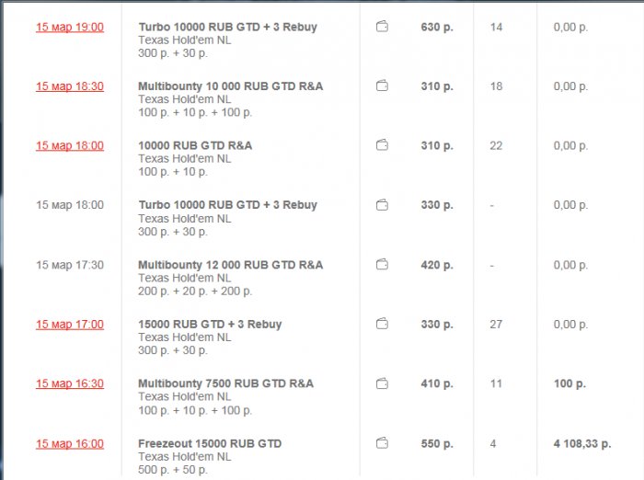Open the 15 мар 16:00 date link
644x480 pixels.
tap(70, 444)
